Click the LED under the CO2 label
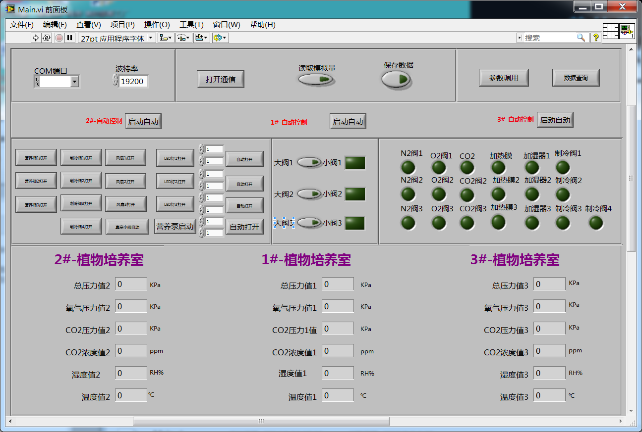Screen dimensions: 642x432 coord(467,167)
